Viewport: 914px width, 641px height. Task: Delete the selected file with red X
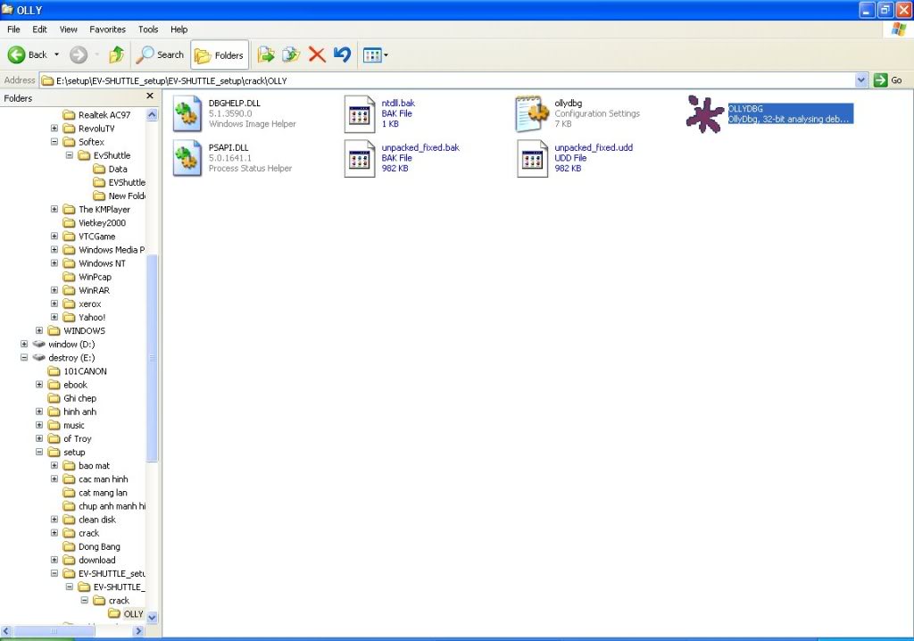[317, 54]
